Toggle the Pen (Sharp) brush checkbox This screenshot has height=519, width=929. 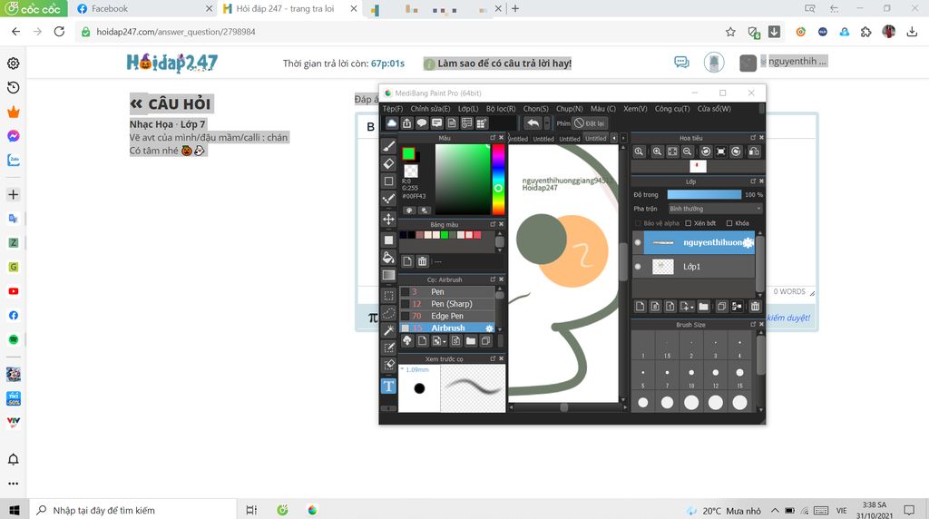click(406, 304)
